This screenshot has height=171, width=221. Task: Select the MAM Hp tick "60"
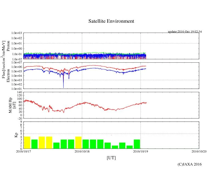tap(20, 105)
